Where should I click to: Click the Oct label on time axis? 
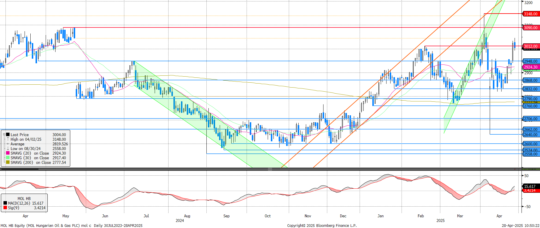coord(268,216)
